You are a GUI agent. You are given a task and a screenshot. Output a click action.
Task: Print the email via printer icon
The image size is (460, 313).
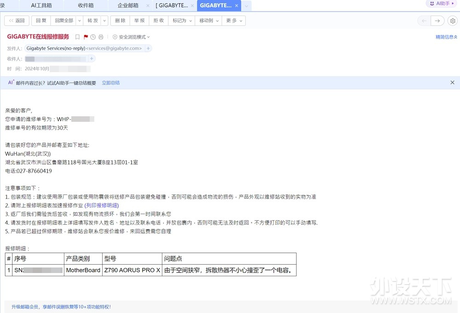click(x=101, y=37)
